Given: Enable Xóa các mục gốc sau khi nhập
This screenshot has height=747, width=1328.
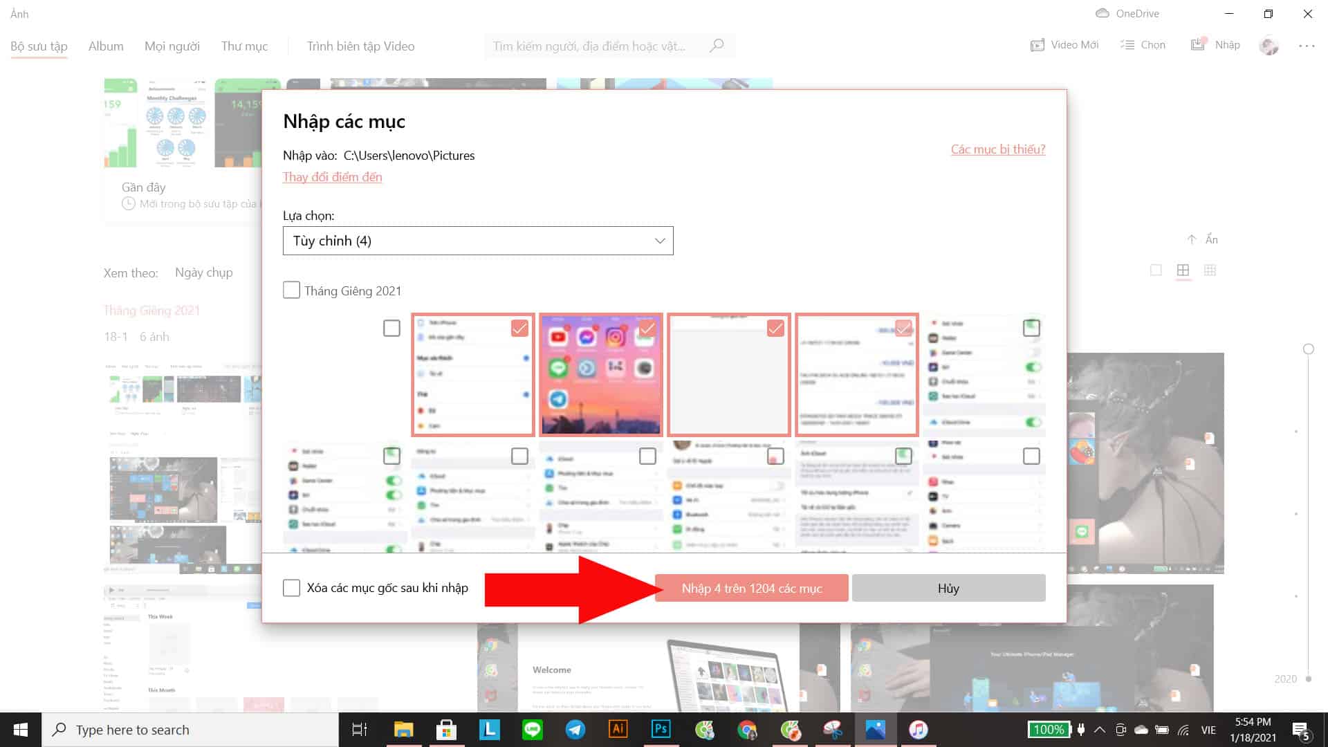Looking at the screenshot, I should [x=291, y=588].
